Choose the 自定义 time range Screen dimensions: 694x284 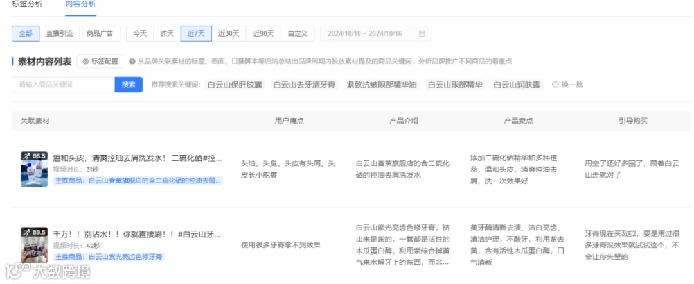click(298, 33)
